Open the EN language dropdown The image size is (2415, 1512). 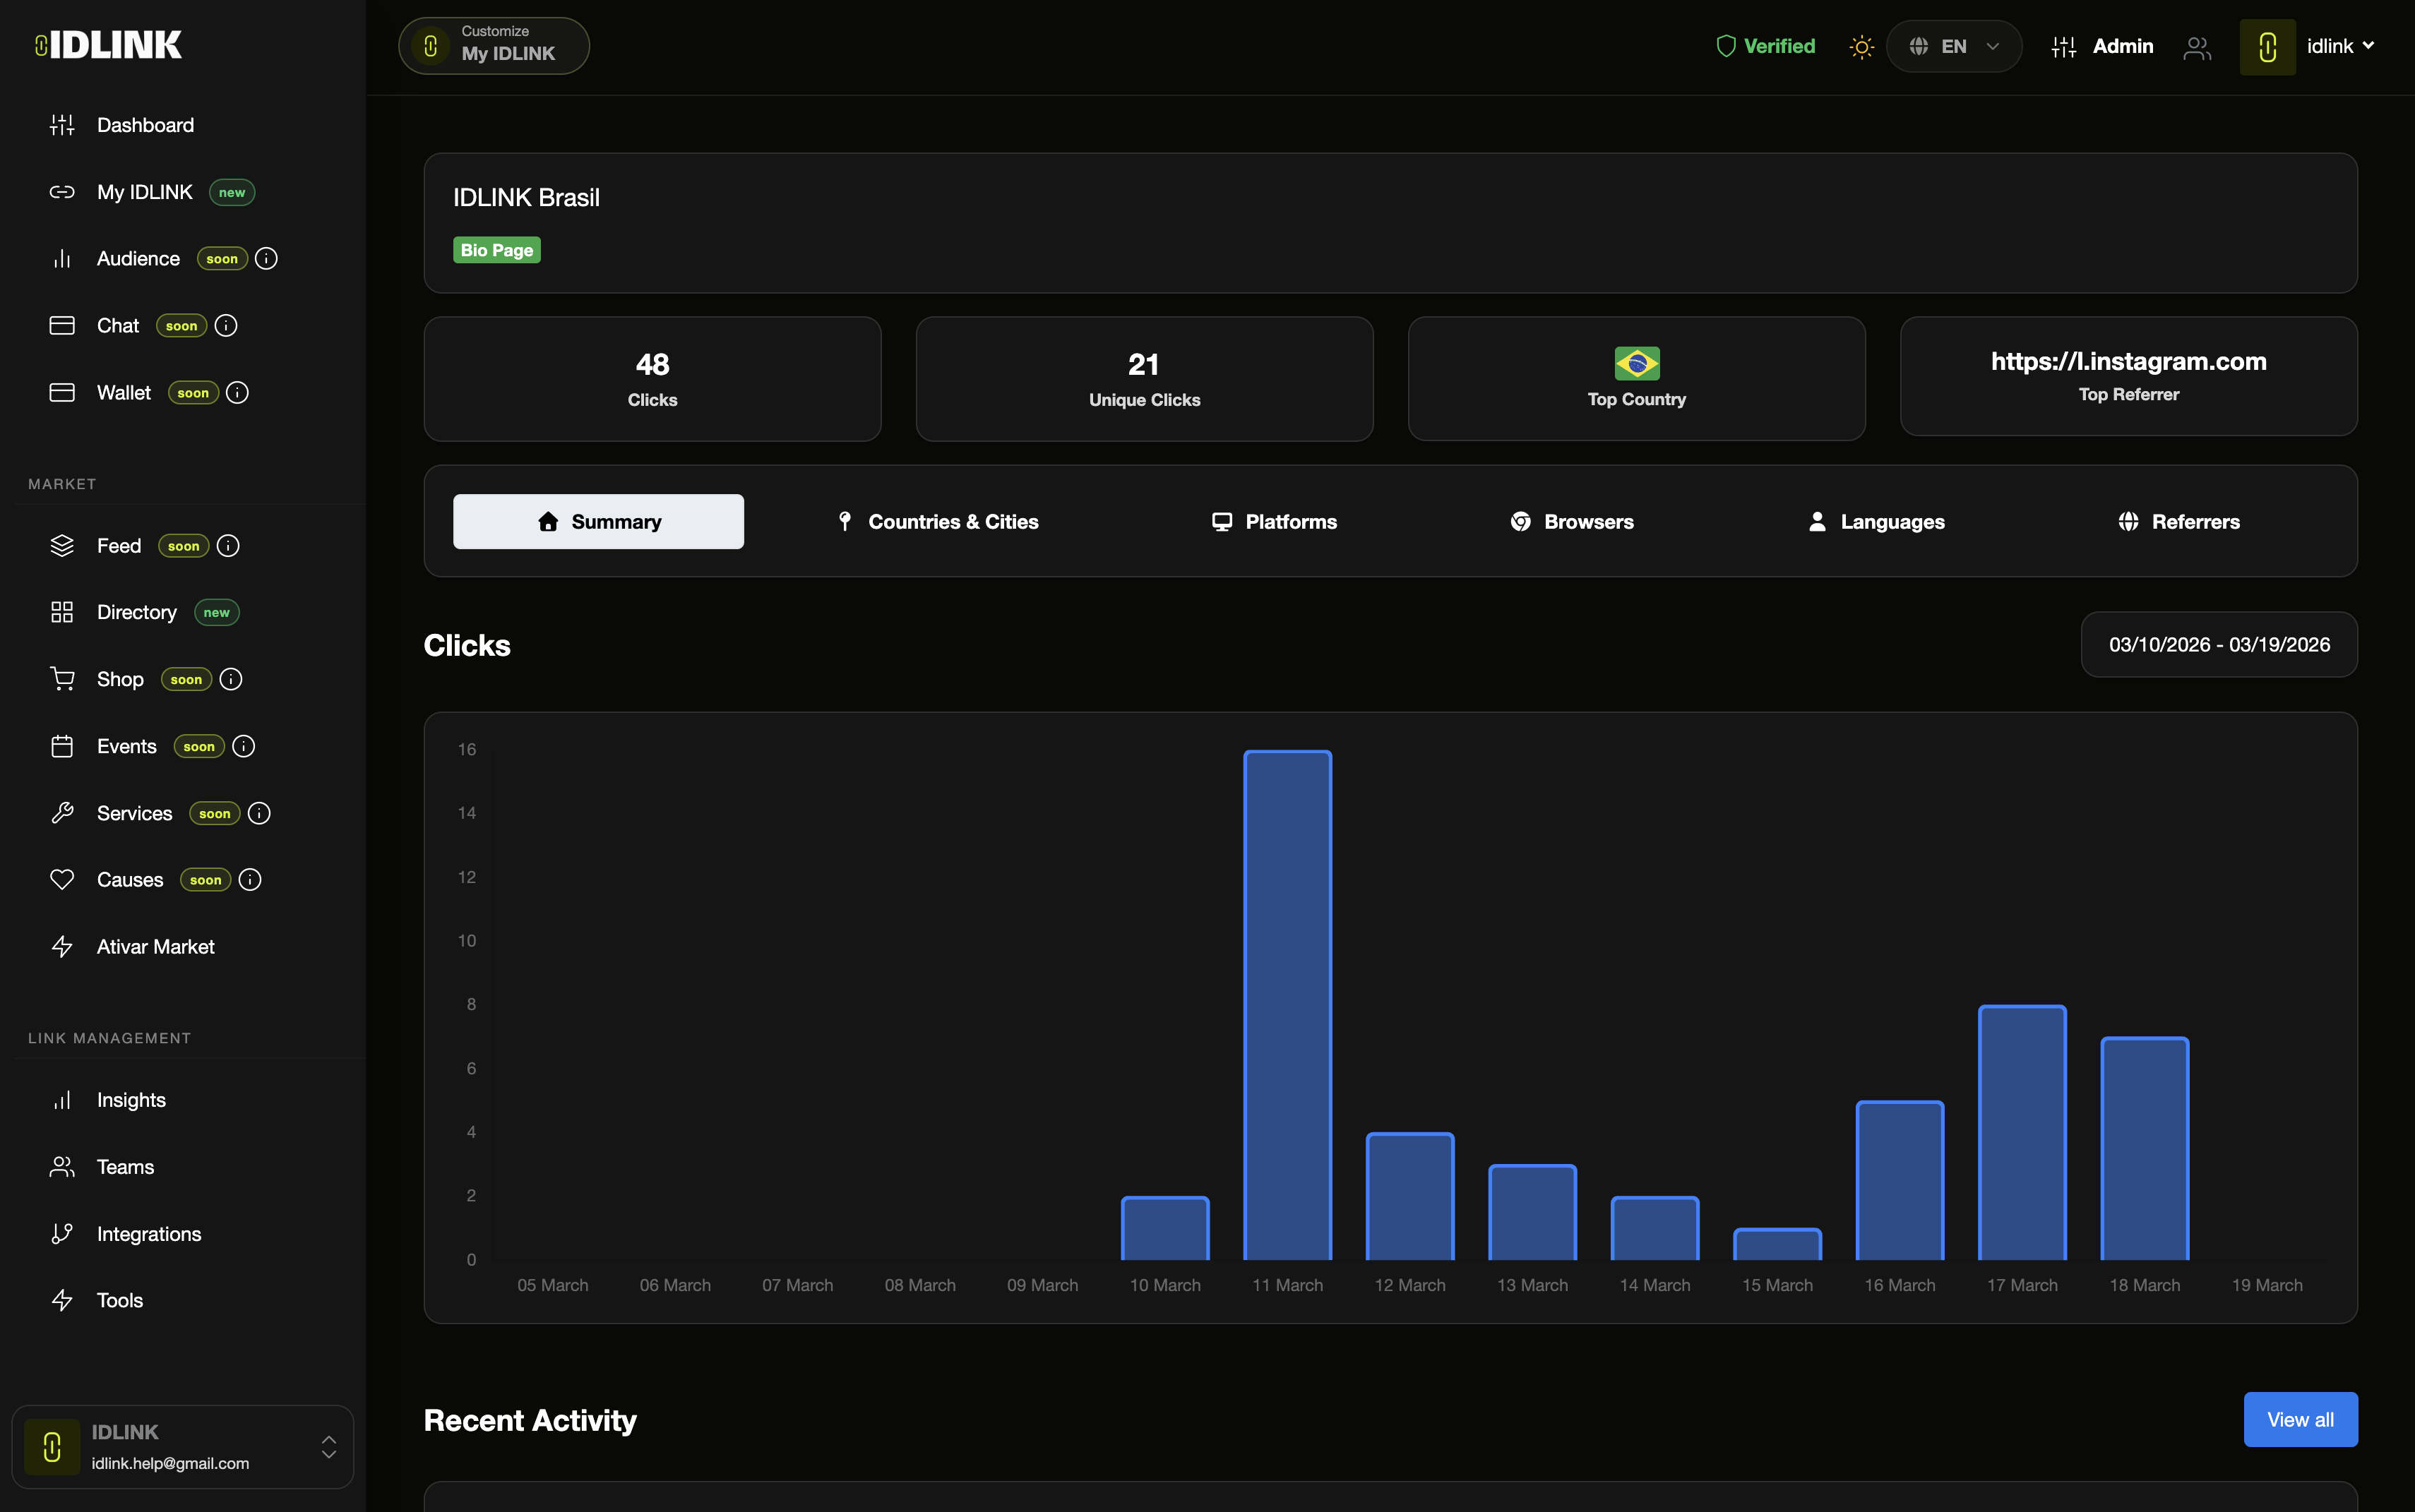1952,47
